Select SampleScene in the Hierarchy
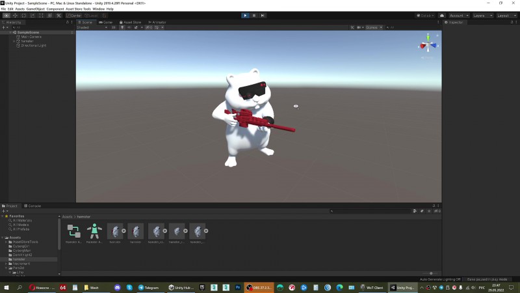This screenshot has height=293, width=520. click(x=28, y=33)
